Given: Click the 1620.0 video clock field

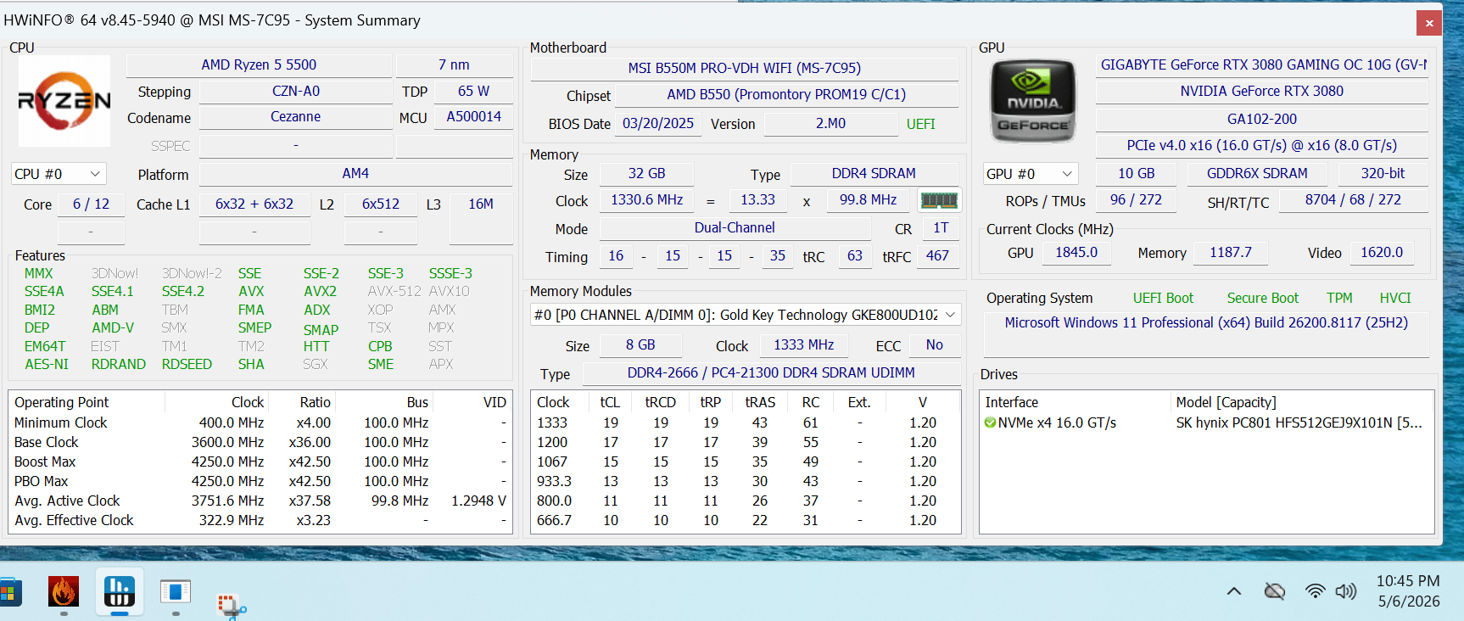Looking at the screenshot, I should click(1381, 253).
